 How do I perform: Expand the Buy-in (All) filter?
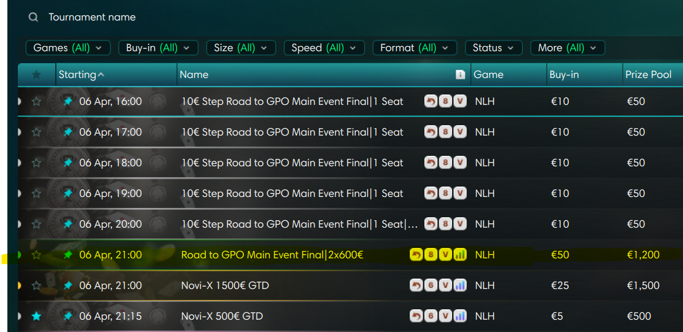pyautogui.click(x=158, y=48)
